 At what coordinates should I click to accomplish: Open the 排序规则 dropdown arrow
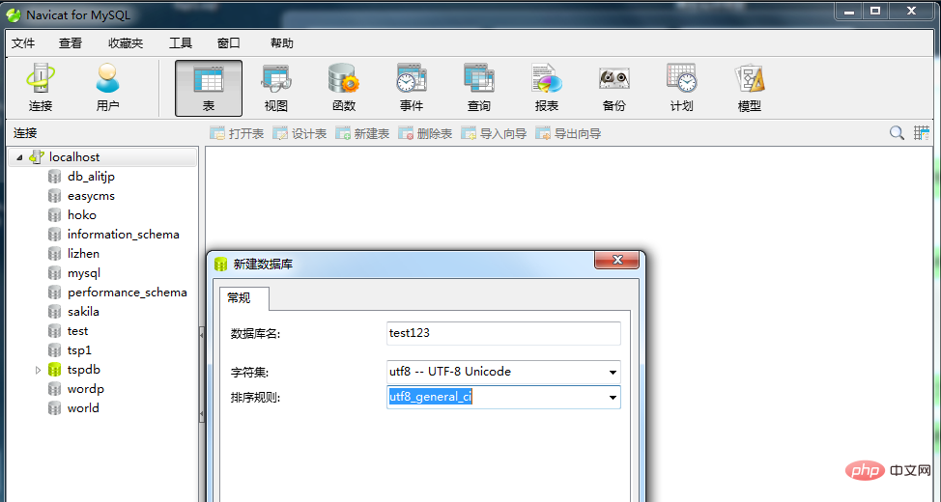tap(613, 397)
